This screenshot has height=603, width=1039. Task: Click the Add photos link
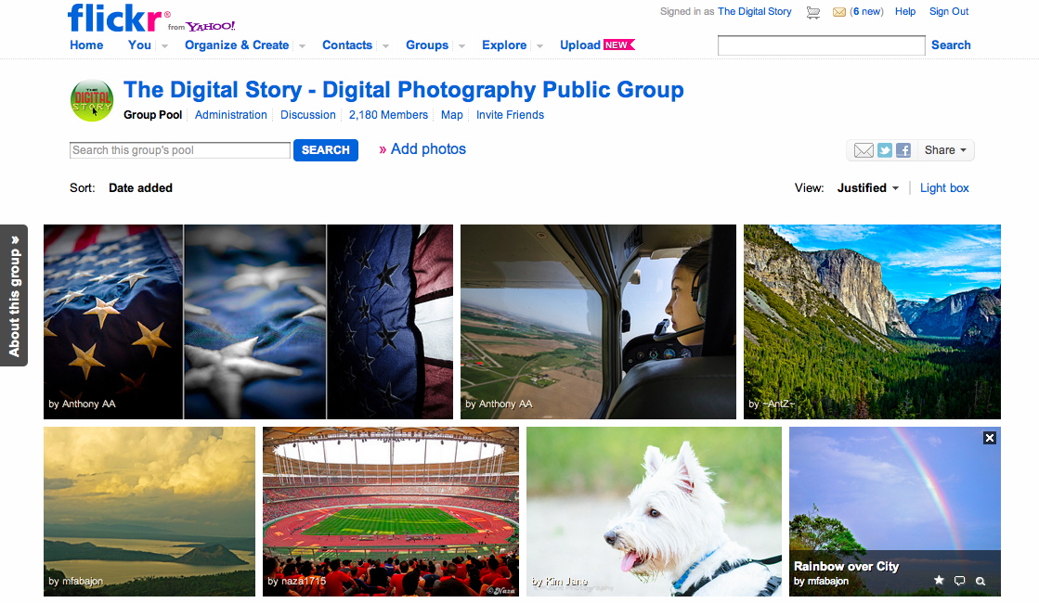click(422, 149)
